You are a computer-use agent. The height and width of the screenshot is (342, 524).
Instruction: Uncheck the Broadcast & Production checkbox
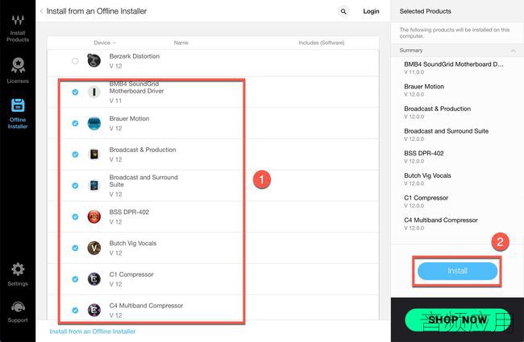pos(75,155)
